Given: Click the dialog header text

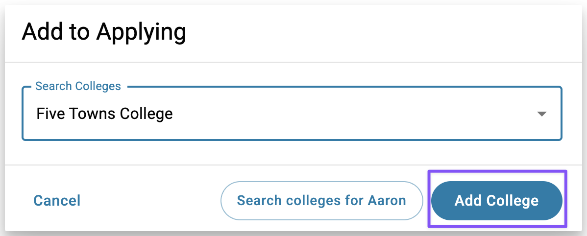Looking at the screenshot, I should point(104,32).
